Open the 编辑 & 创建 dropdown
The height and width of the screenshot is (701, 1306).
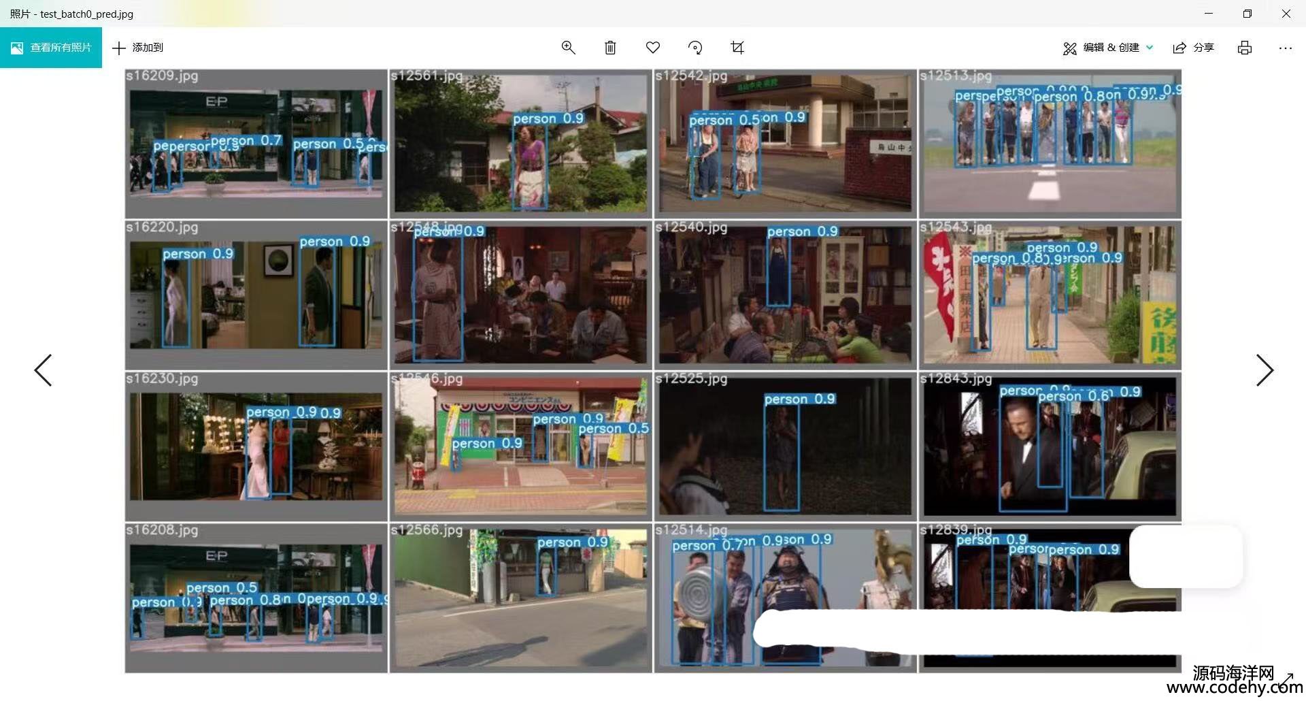click(1108, 48)
